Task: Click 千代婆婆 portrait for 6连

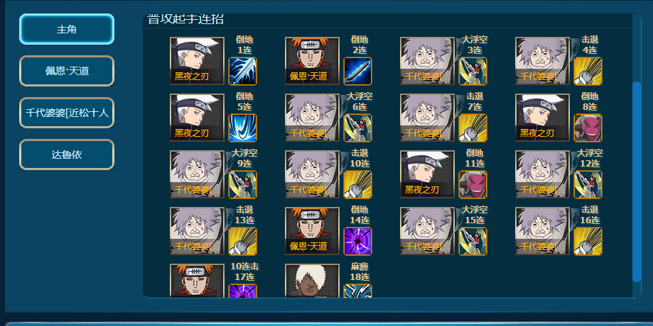Action: (312, 117)
